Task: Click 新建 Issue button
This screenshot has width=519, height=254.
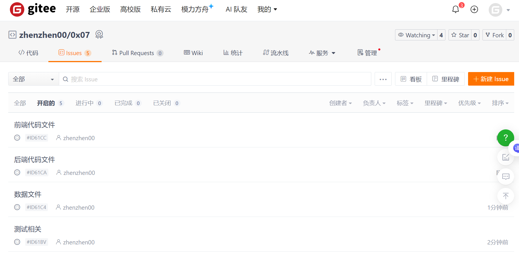Action: pos(491,79)
